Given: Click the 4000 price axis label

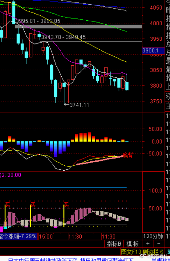Looking at the screenshot, I should [156, 23].
